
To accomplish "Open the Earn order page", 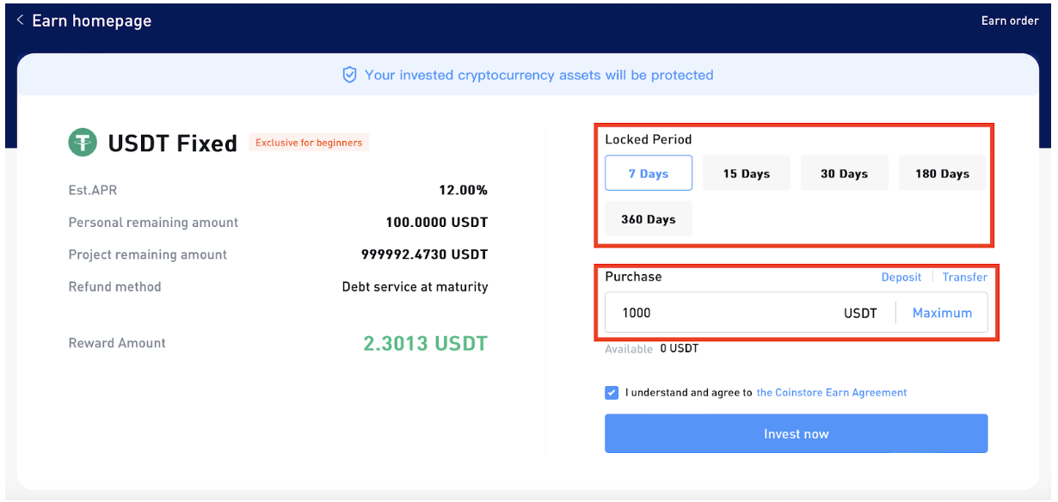I will 1010,21.
